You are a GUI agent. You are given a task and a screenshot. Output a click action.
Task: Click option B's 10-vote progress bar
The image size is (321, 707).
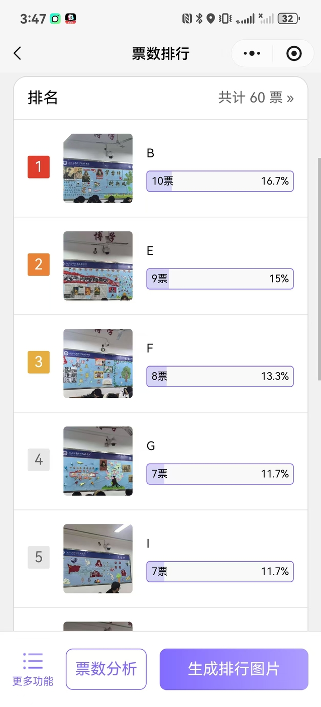[x=220, y=181]
